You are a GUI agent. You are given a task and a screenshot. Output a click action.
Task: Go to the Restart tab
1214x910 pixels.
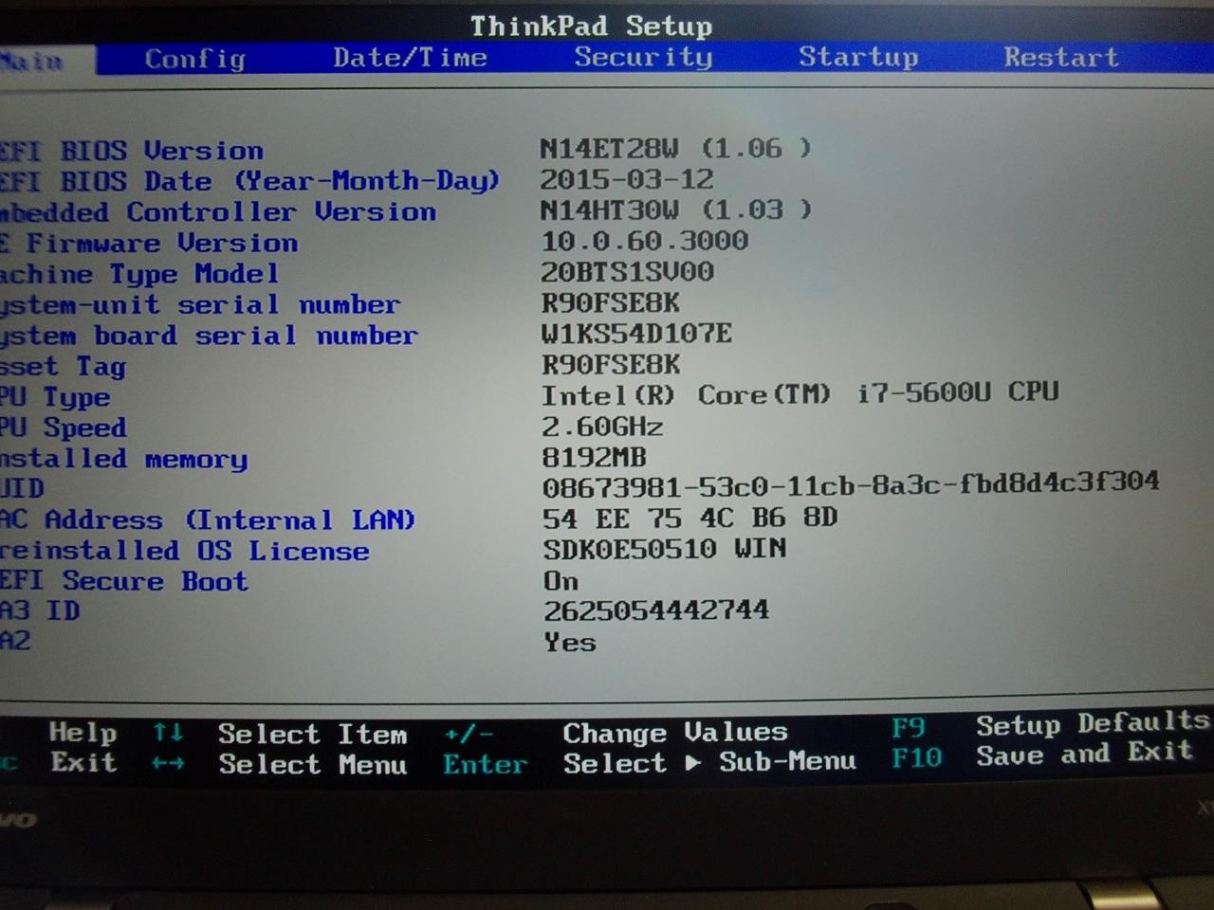[1061, 57]
